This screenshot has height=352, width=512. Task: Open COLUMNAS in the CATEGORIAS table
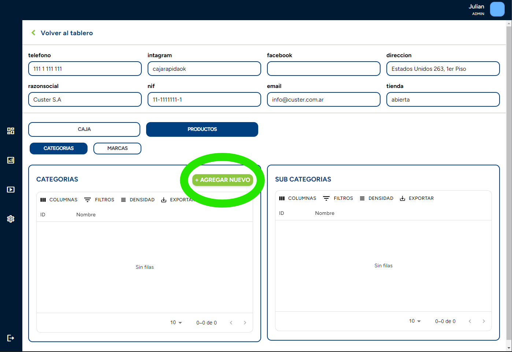[x=59, y=199]
